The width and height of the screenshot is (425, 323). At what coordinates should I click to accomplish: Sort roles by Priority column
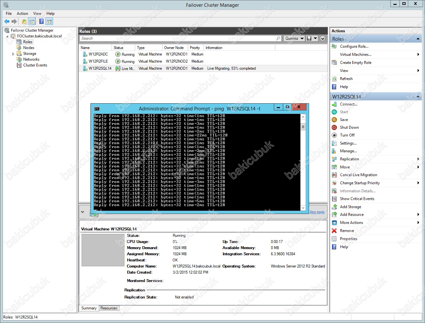click(196, 48)
